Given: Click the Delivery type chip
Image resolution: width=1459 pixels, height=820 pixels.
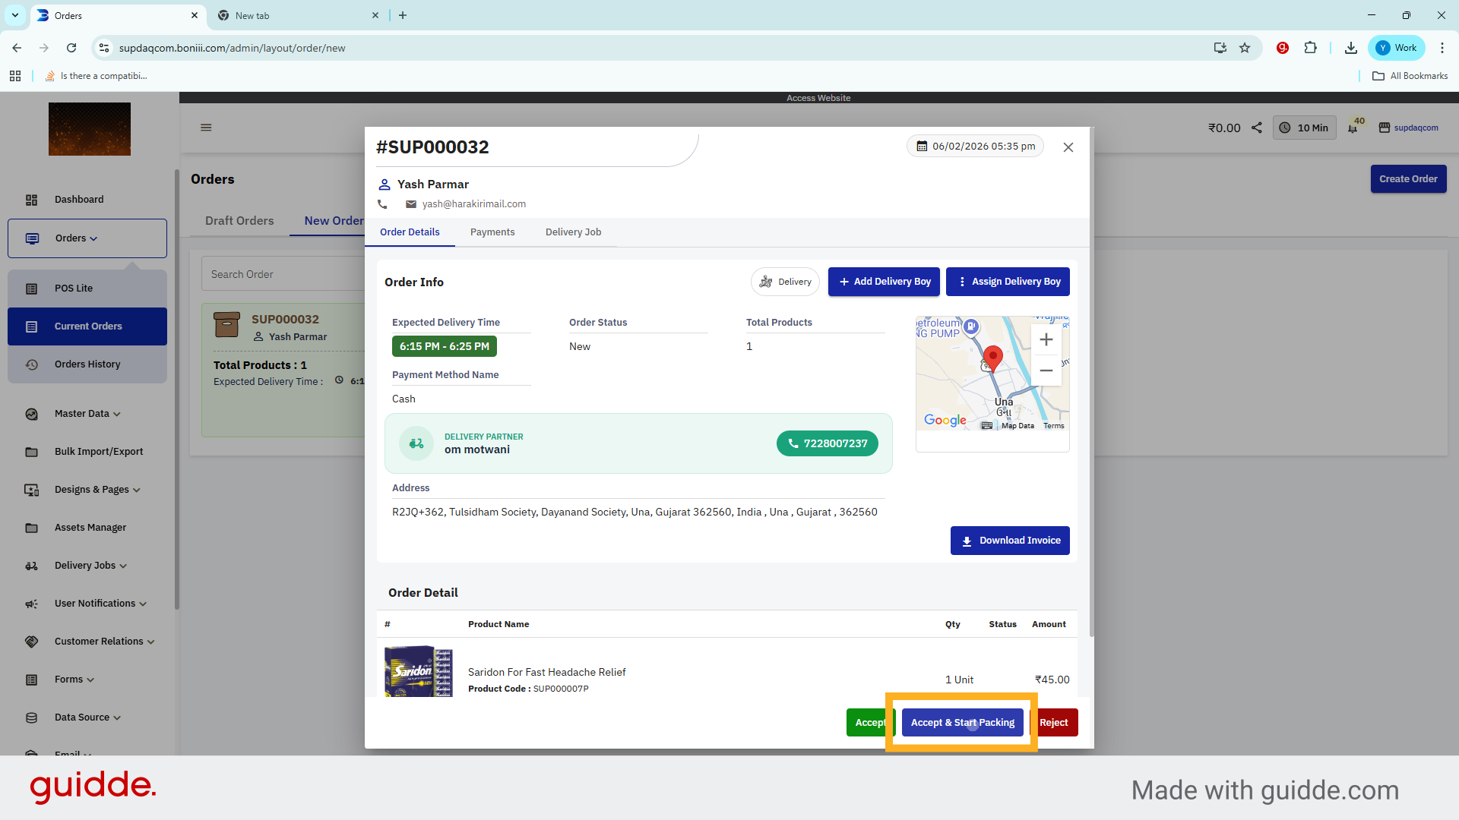Looking at the screenshot, I should click(x=785, y=282).
